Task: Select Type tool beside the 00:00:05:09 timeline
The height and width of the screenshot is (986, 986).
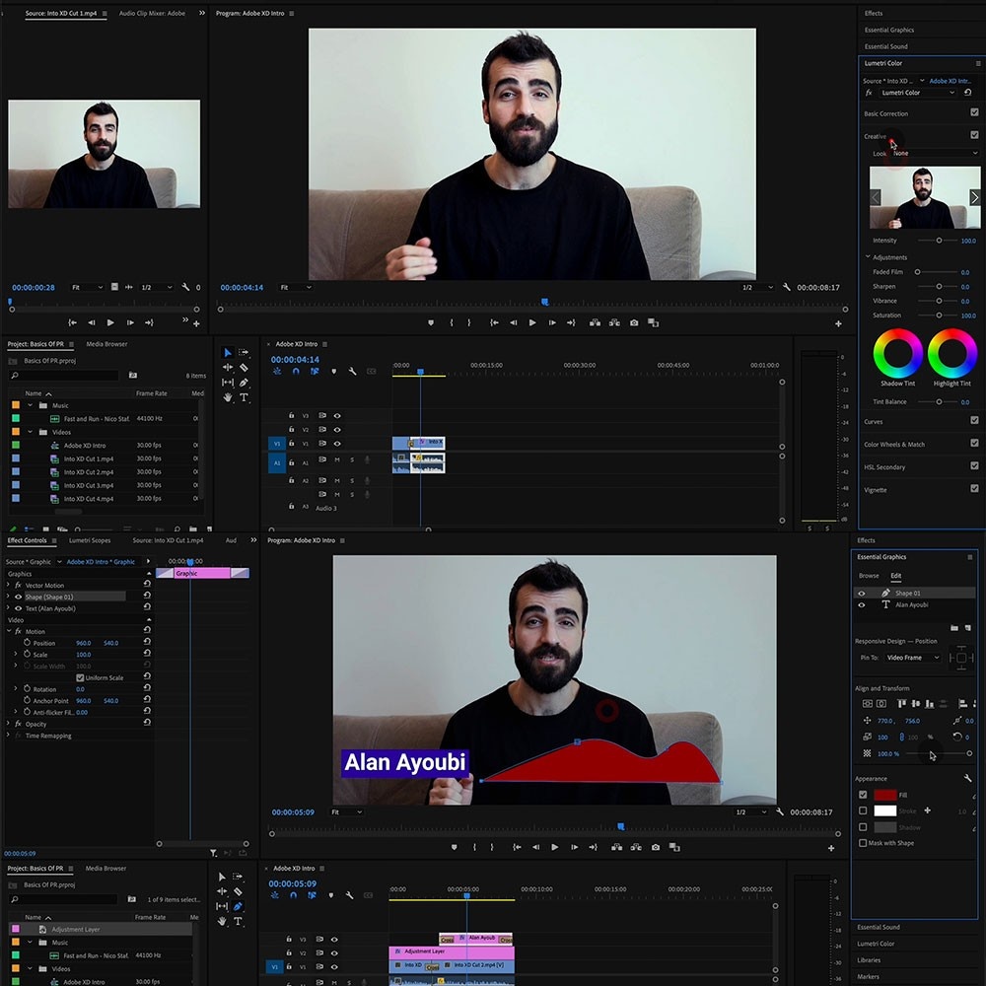Action: pyautogui.click(x=238, y=921)
